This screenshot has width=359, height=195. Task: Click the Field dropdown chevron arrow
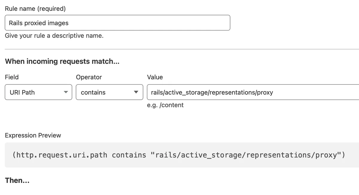[x=66, y=92]
